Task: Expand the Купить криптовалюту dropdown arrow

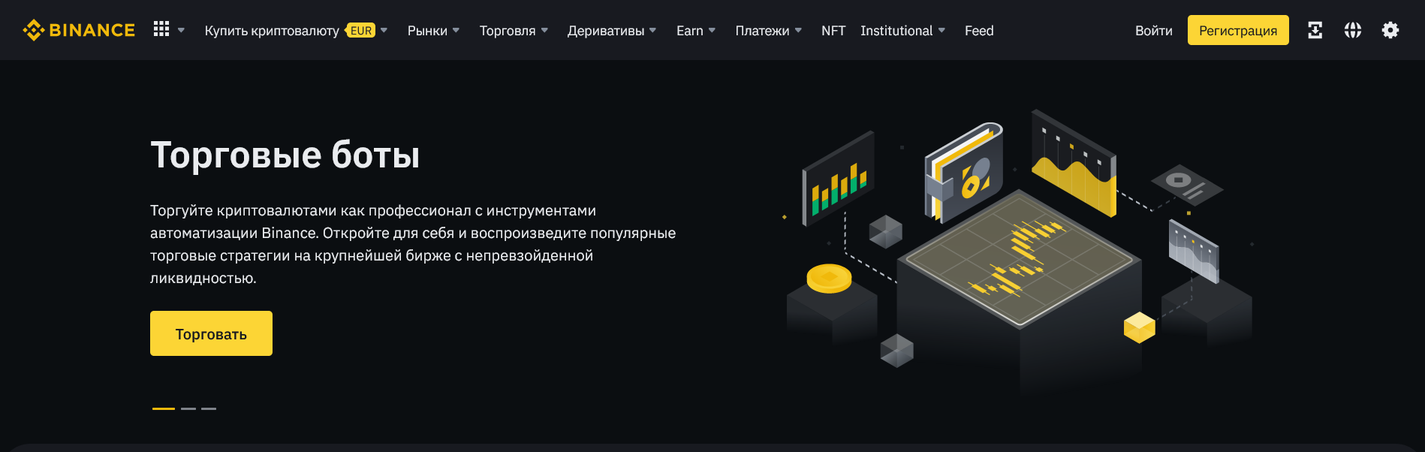Action: click(x=384, y=31)
